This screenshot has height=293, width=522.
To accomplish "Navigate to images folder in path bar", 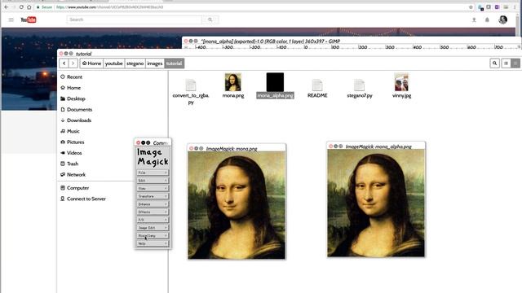I will click(x=155, y=63).
